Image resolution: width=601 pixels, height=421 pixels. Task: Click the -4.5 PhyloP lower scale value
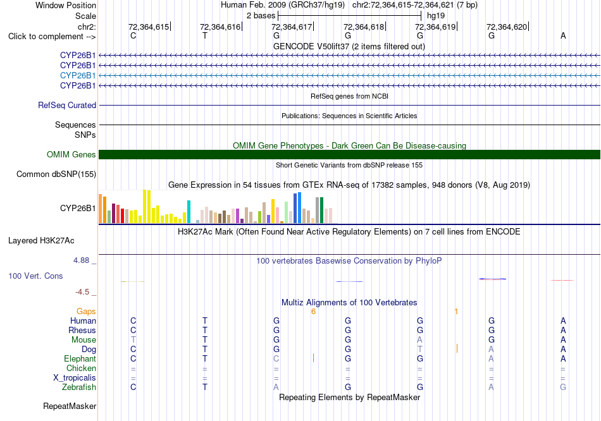(82, 292)
